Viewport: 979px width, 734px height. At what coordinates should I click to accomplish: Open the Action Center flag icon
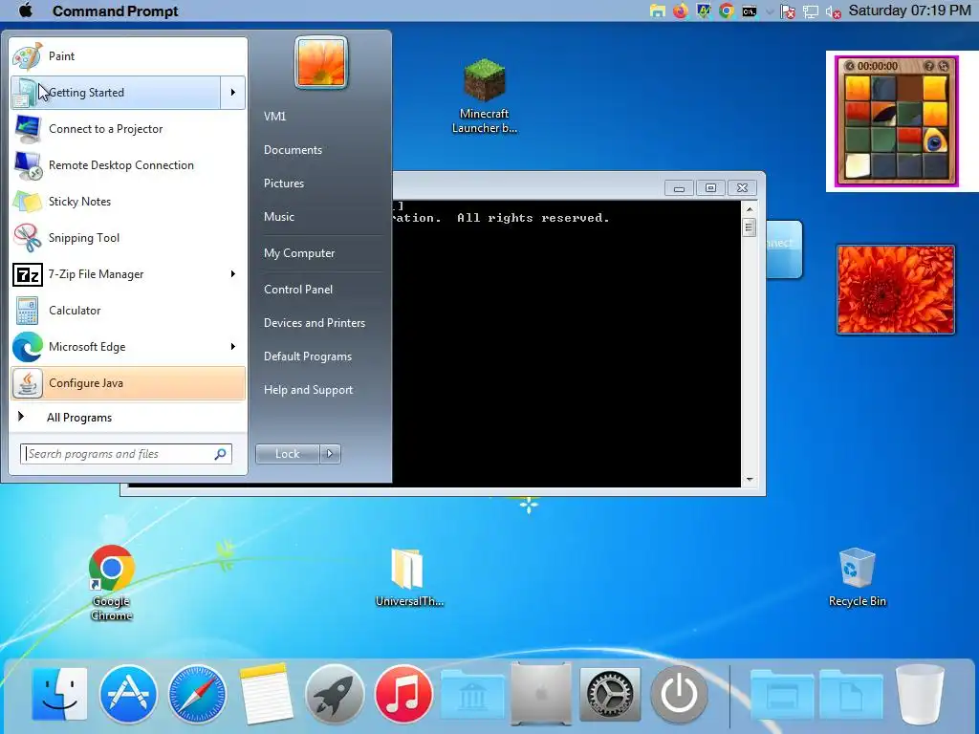[788, 11]
